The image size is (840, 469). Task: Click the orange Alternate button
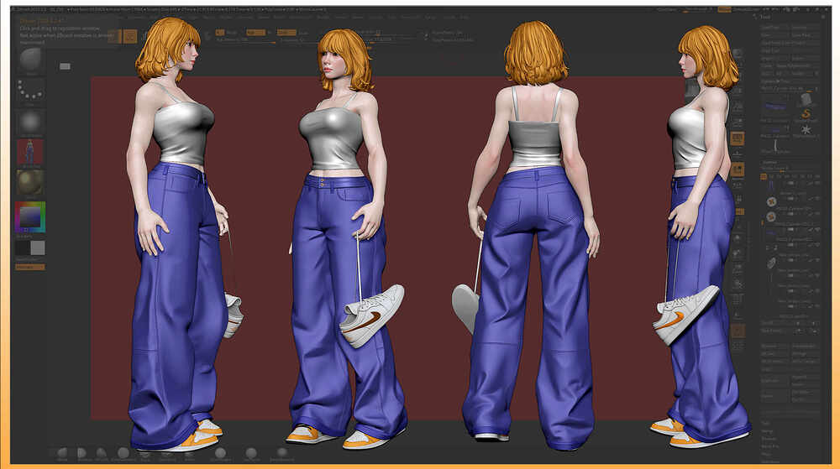point(30,266)
